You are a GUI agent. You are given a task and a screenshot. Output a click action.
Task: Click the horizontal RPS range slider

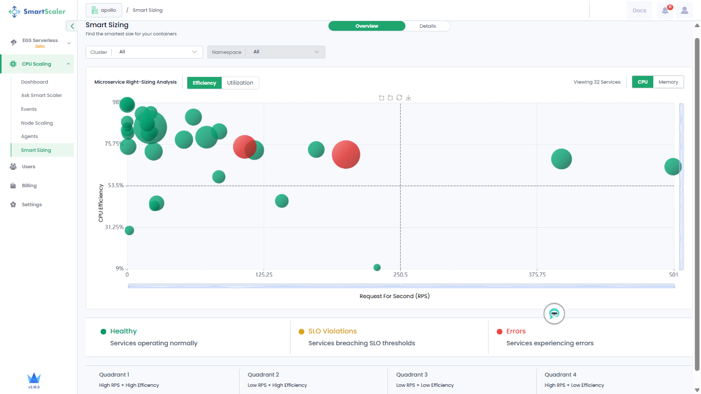pyautogui.click(x=401, y=286)
